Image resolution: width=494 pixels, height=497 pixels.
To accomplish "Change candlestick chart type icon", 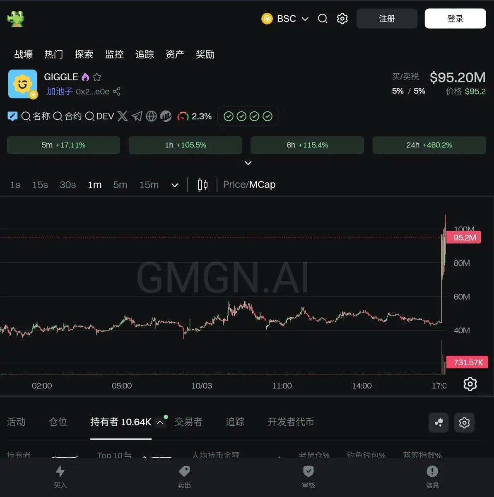I will (x=202, y=185).
